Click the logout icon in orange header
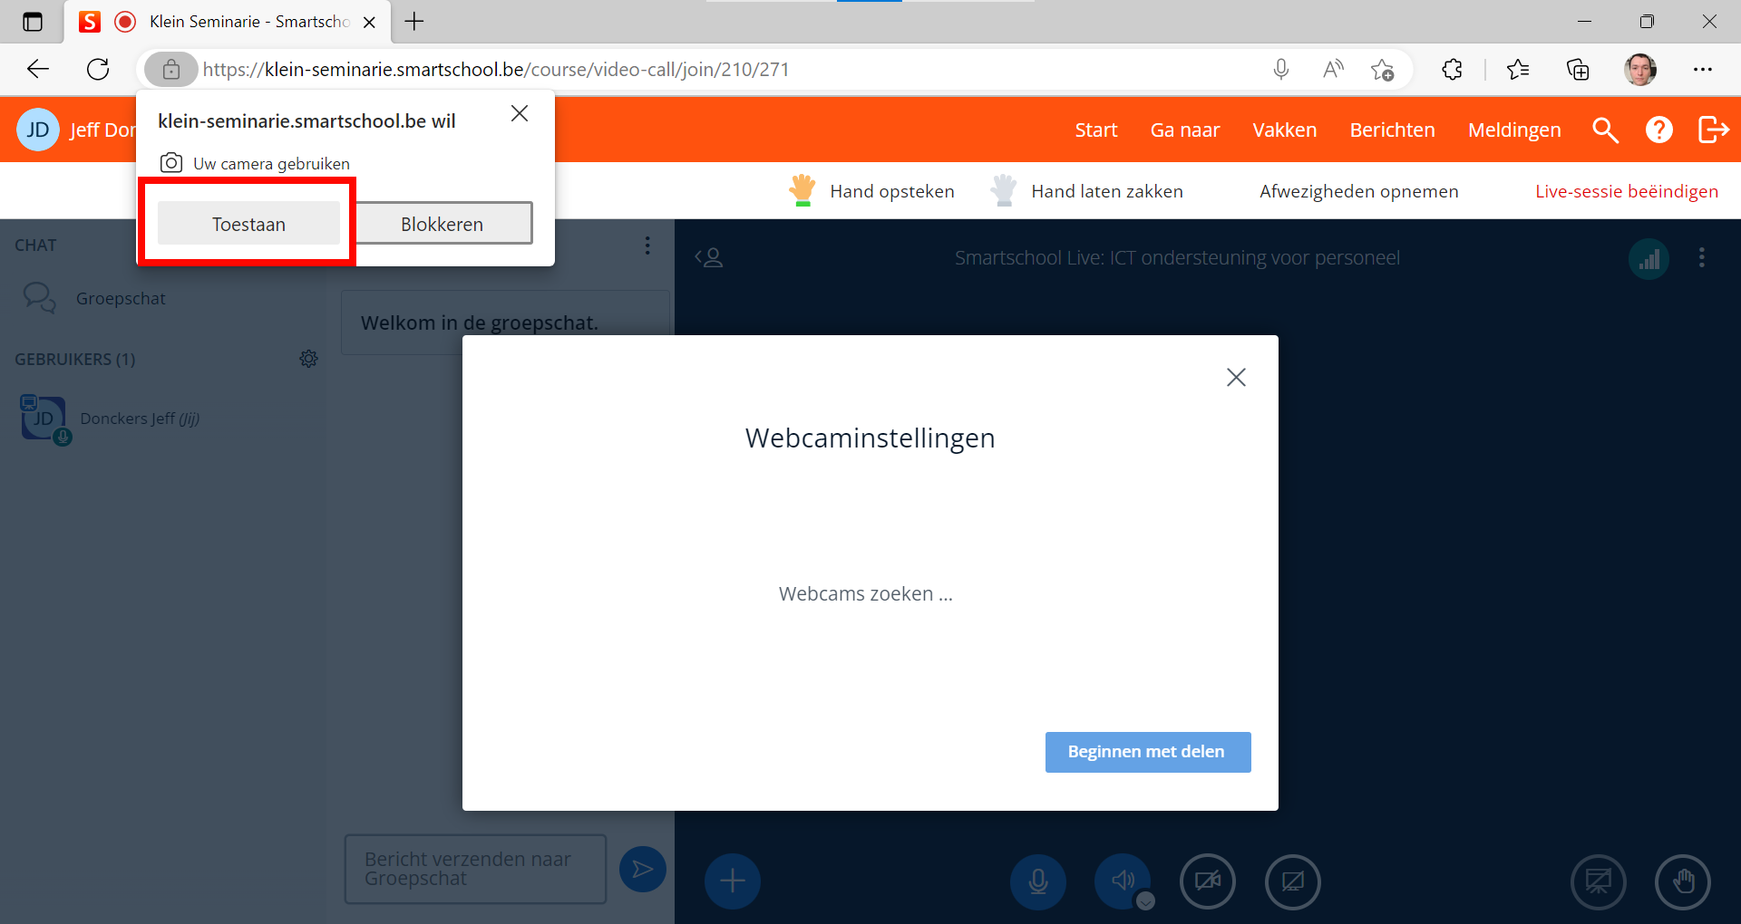 coord(1713,130)
